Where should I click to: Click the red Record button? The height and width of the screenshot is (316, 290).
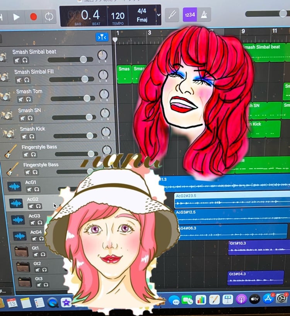click(x=33, y=17)
